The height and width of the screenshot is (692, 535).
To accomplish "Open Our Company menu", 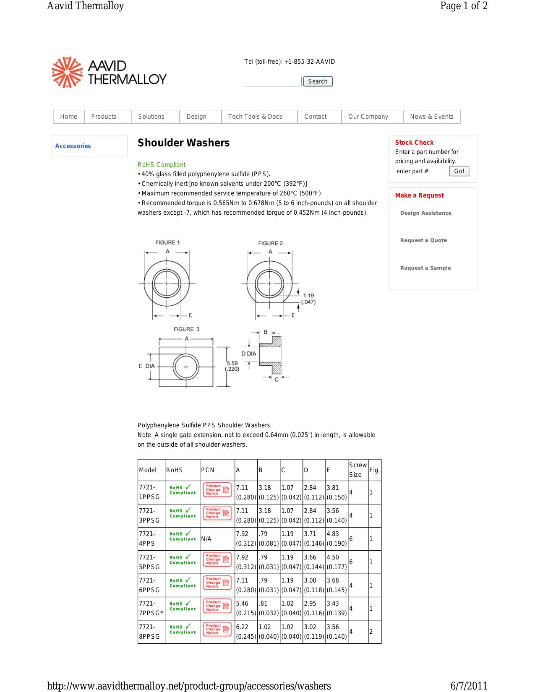I will (x=372, y=117).
